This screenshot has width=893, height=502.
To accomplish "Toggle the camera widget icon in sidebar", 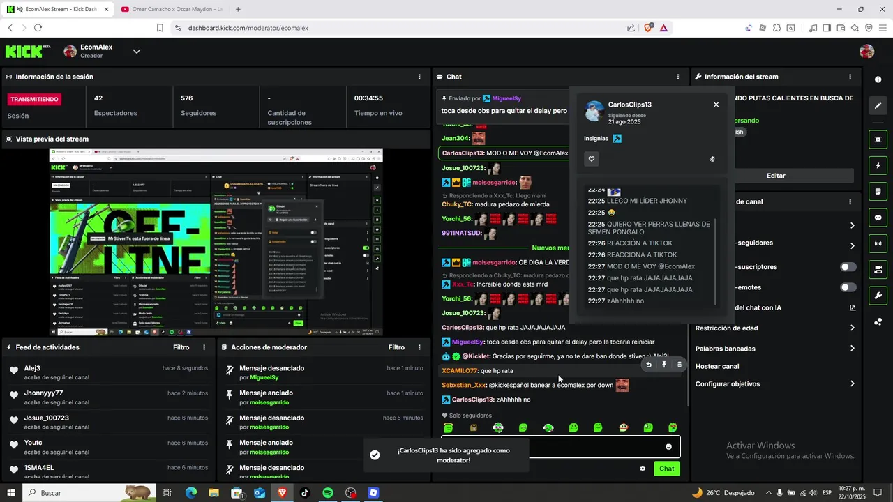I will pos(878,269).
